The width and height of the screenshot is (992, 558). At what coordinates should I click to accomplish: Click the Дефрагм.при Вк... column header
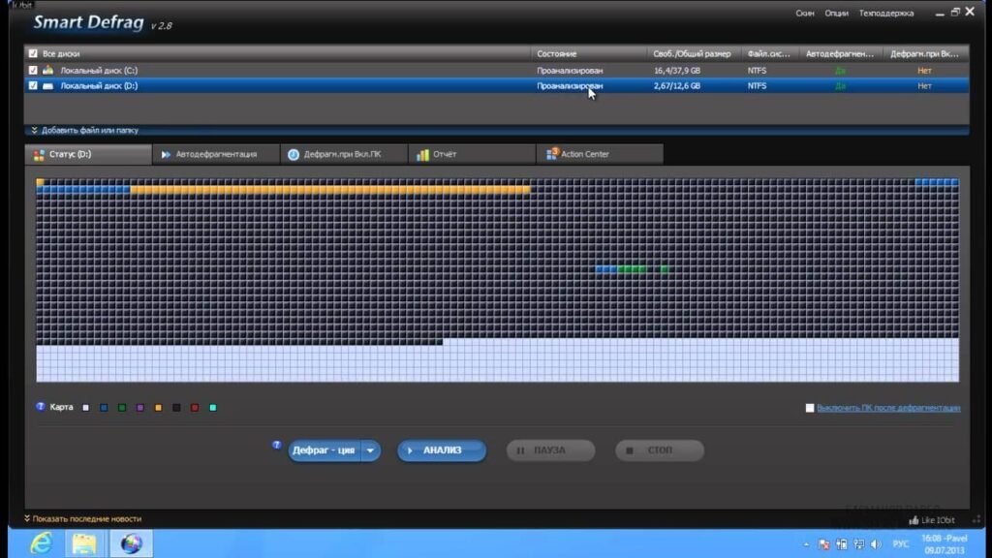924,54
